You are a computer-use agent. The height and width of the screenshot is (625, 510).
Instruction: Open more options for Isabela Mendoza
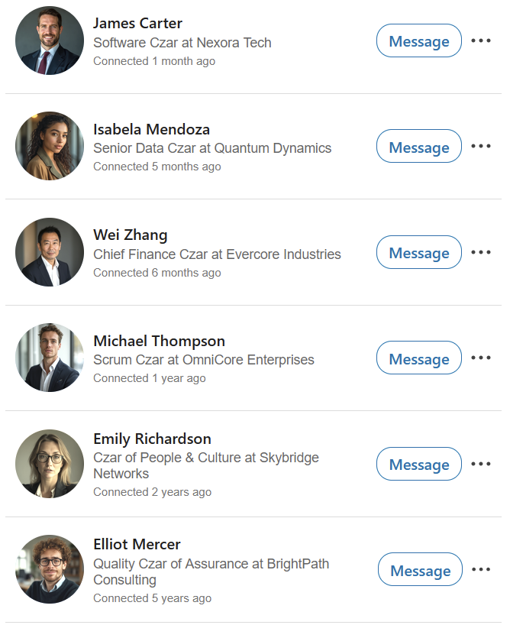pyautogui.click(x=480, y=146)
